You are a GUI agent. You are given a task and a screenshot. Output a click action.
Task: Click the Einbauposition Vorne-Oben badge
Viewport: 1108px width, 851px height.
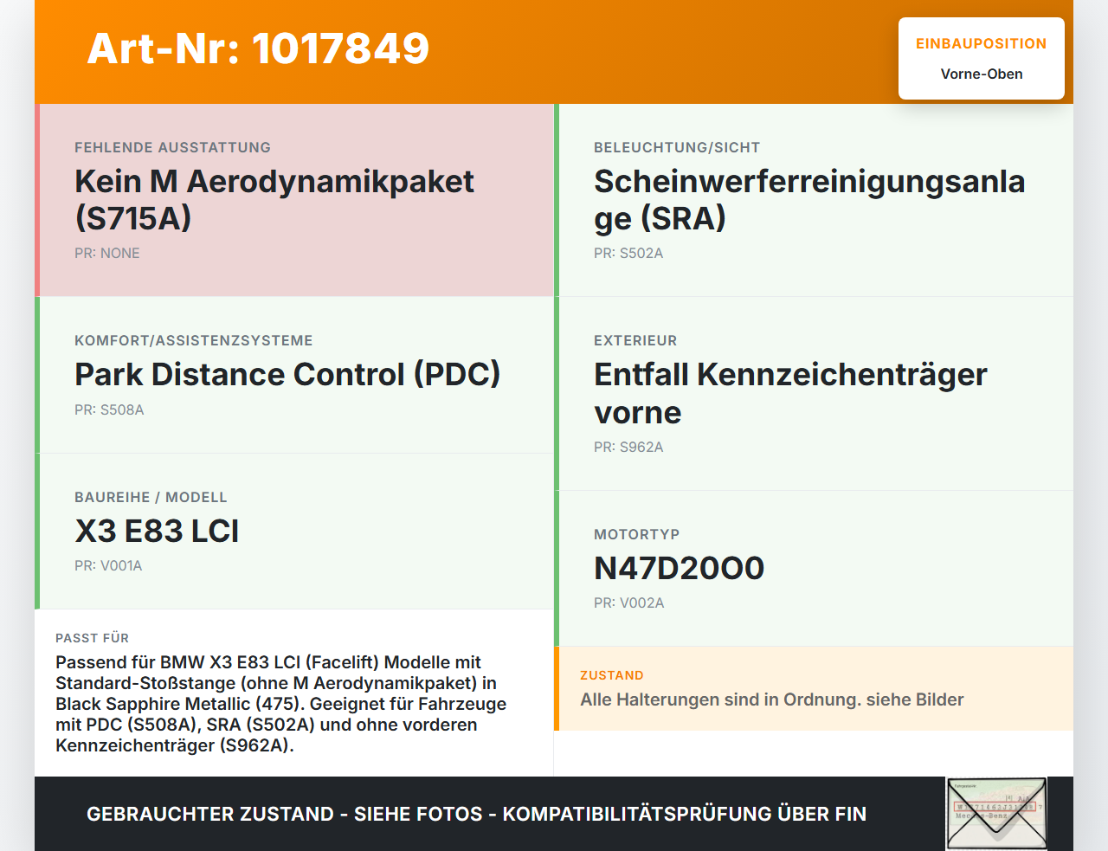(x=981, y=59)
